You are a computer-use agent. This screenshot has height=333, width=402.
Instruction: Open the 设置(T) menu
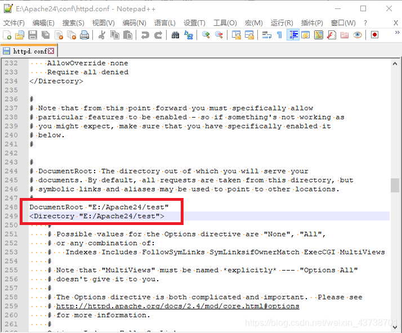click(194, 23)
